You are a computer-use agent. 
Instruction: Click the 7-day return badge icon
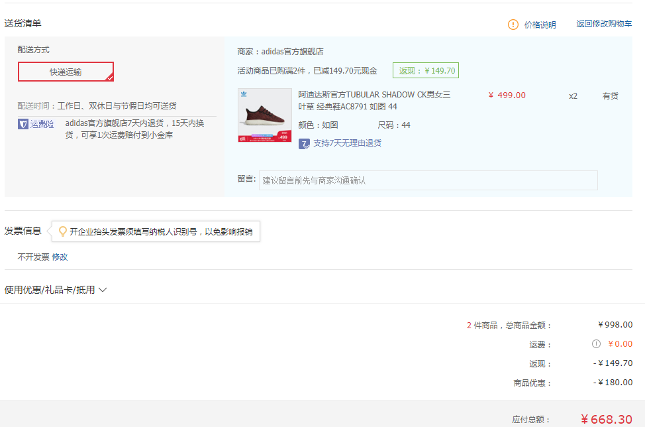tap(304, 144)
